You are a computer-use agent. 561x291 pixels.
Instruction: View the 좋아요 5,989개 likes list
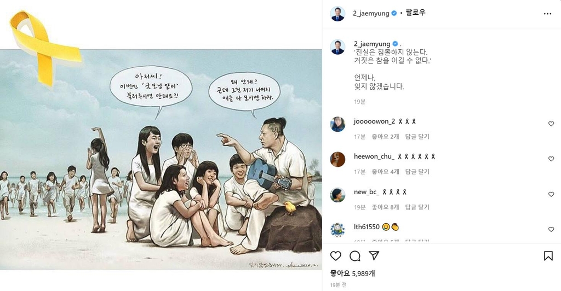pos(352,273)
